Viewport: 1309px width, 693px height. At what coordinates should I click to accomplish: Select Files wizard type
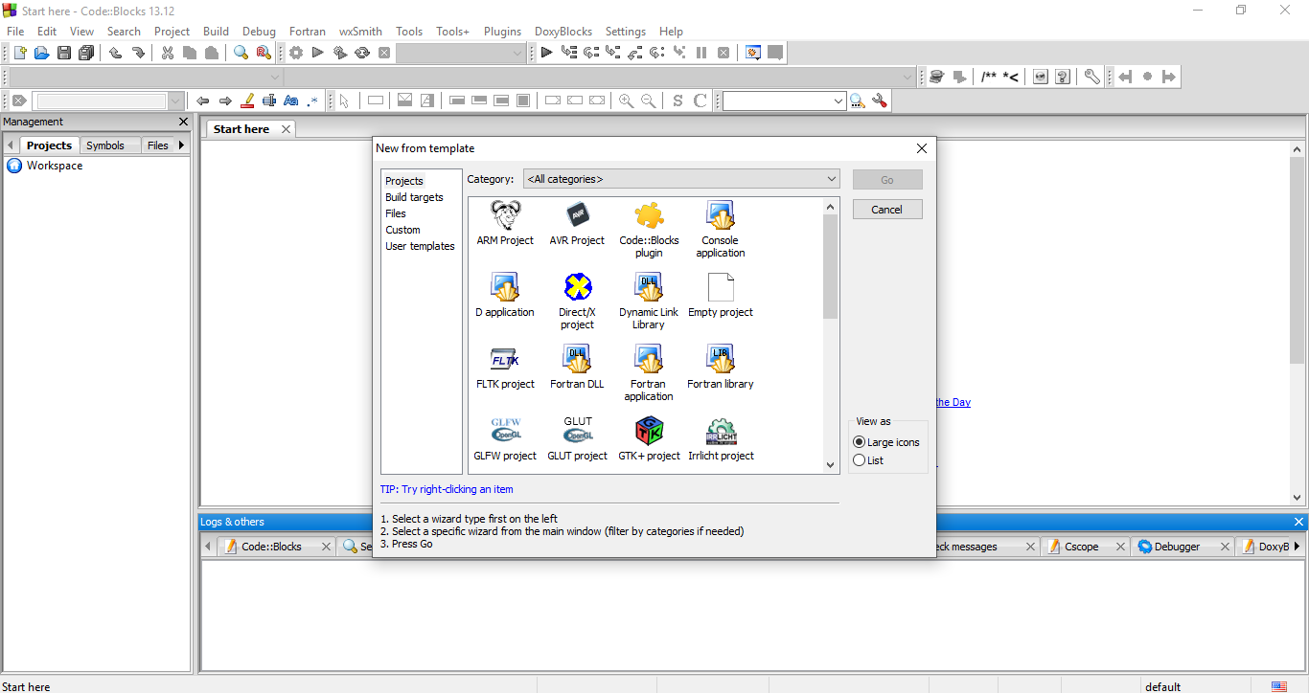point(396,213)
